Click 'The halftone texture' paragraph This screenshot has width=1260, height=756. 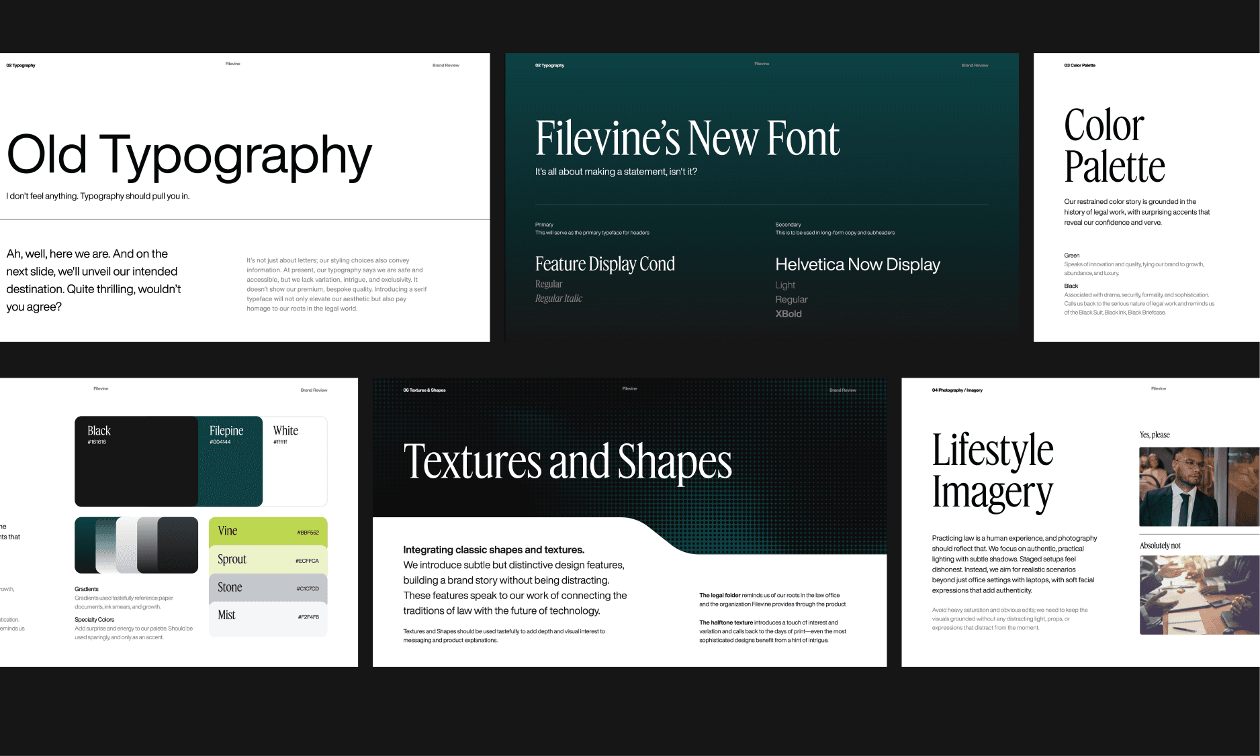[772, 631]
